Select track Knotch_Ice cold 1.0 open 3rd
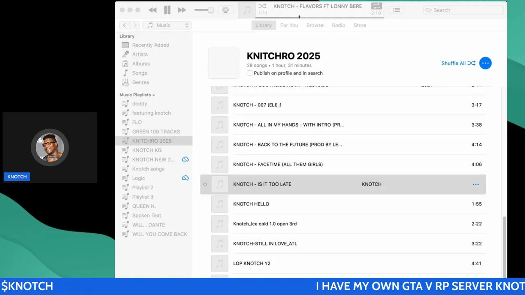This screenshot has width=525, height=295. tap(343, 224)
